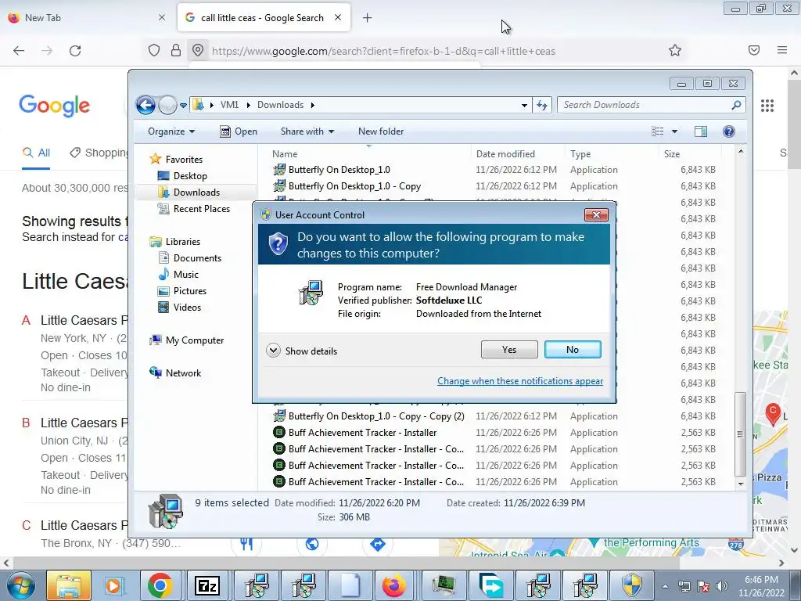
Task: Click Open in the Explorer toolbar
Action: click(238, 131)
